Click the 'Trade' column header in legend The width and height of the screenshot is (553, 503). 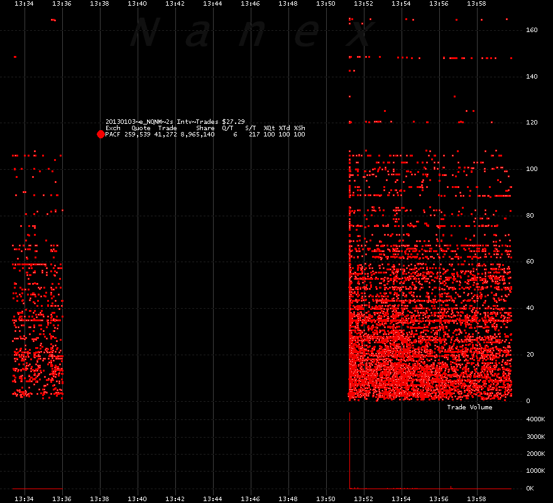167,128
